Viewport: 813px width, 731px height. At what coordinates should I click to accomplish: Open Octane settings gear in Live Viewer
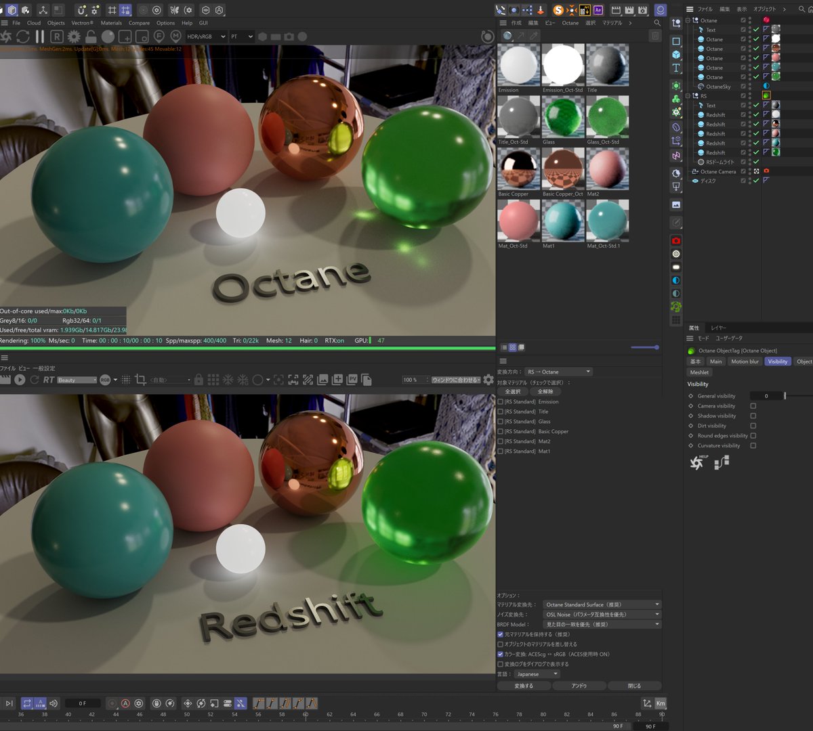tap(74, 37)
